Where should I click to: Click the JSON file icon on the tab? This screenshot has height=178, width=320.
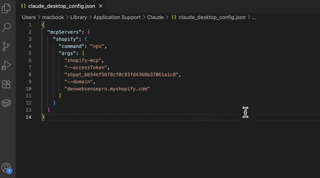[x=23, y=6]
